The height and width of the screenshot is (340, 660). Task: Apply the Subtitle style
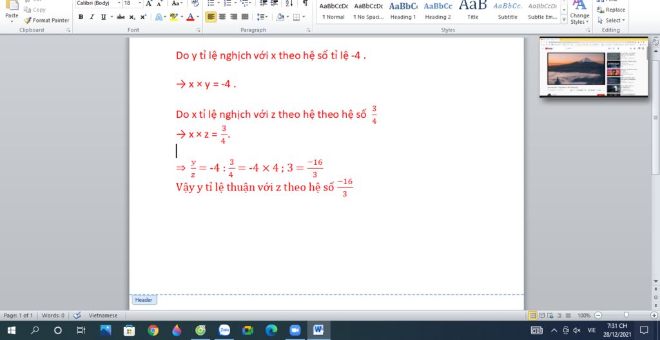[x=508, y=12]
